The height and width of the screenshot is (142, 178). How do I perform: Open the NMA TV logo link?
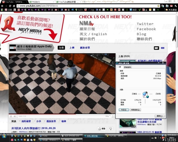(x=86, y=23)
